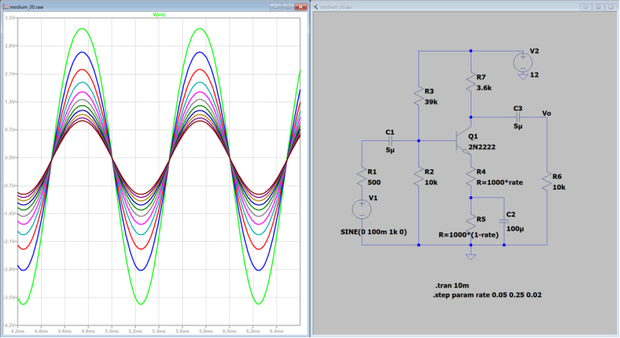The image size is (620, 338).
Task: Click the V2 reference label
Action: click(x=534, y=51)
